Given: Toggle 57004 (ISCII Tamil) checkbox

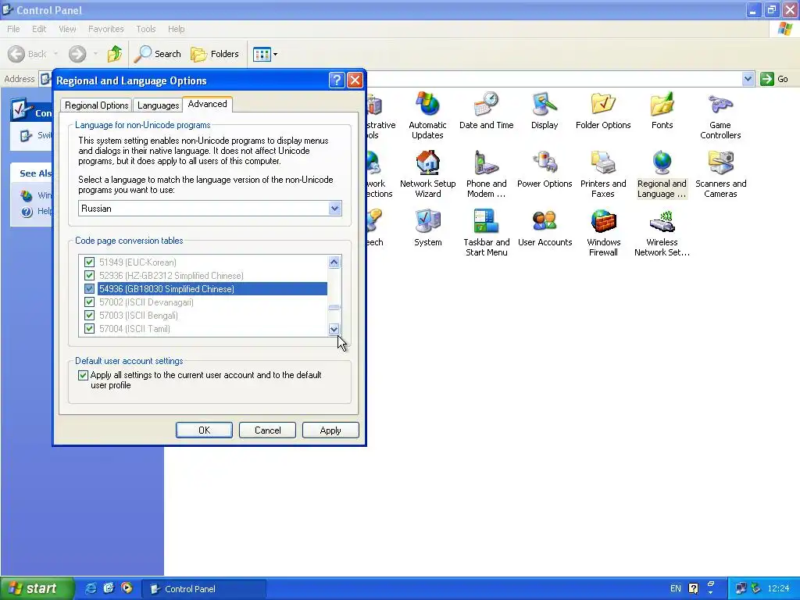Looking at the screenshot, I should tap(89, 329).
